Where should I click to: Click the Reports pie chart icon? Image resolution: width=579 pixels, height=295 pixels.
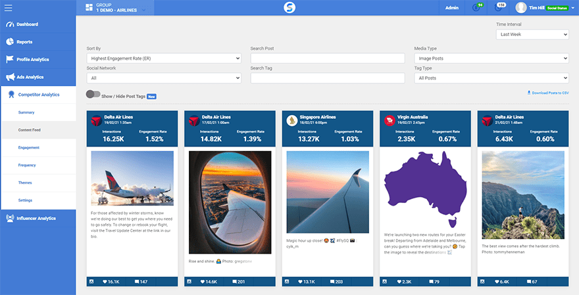(10, 41)
